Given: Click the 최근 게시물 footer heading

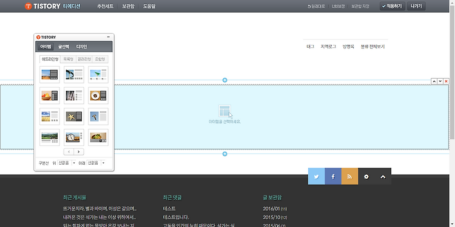Looking at the screenshot, I should pos(75,198).
